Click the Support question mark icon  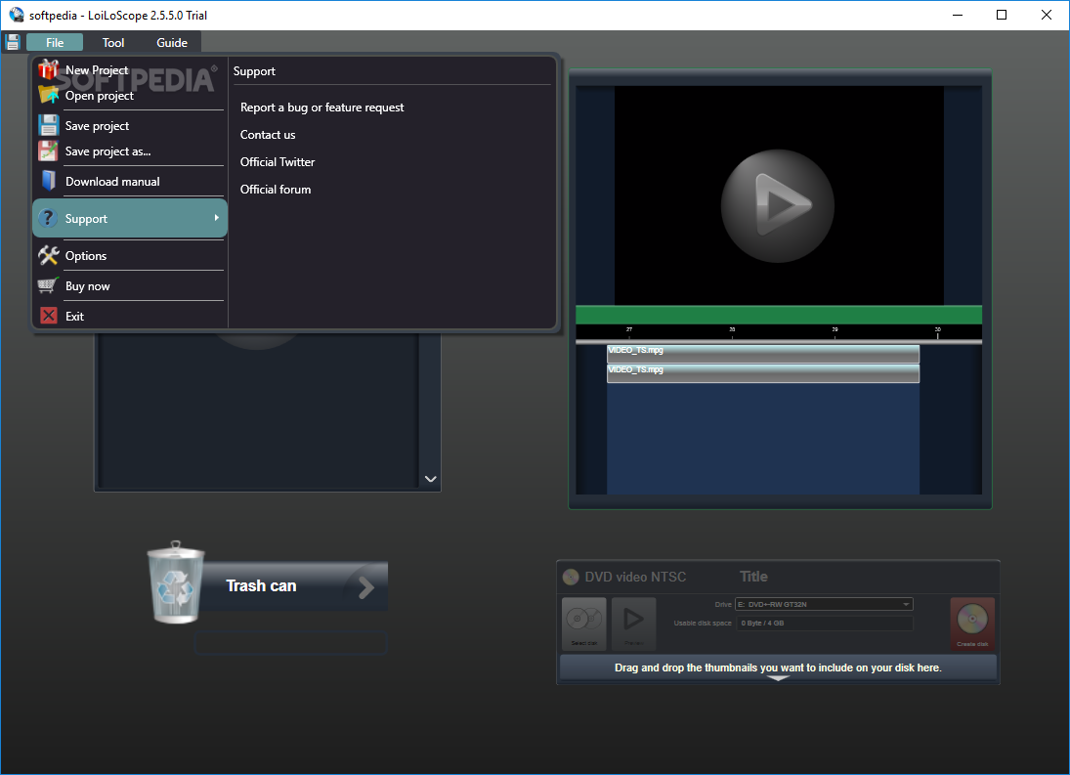click(48, 218)
